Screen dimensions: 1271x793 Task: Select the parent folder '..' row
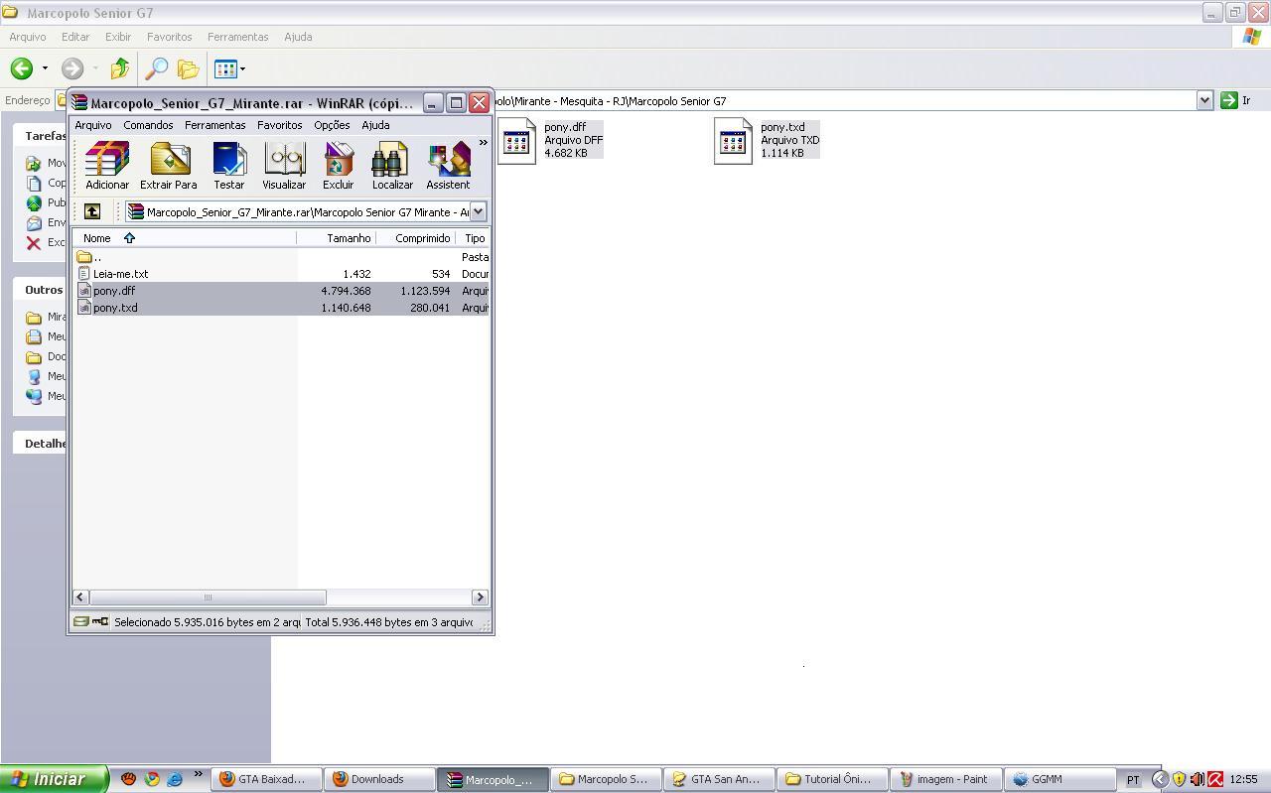281,257
